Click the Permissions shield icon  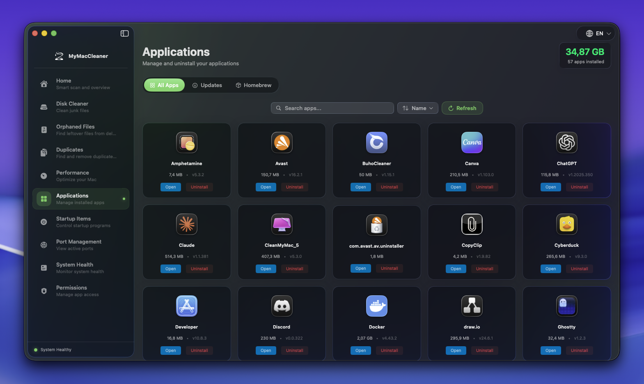point(44,291)
